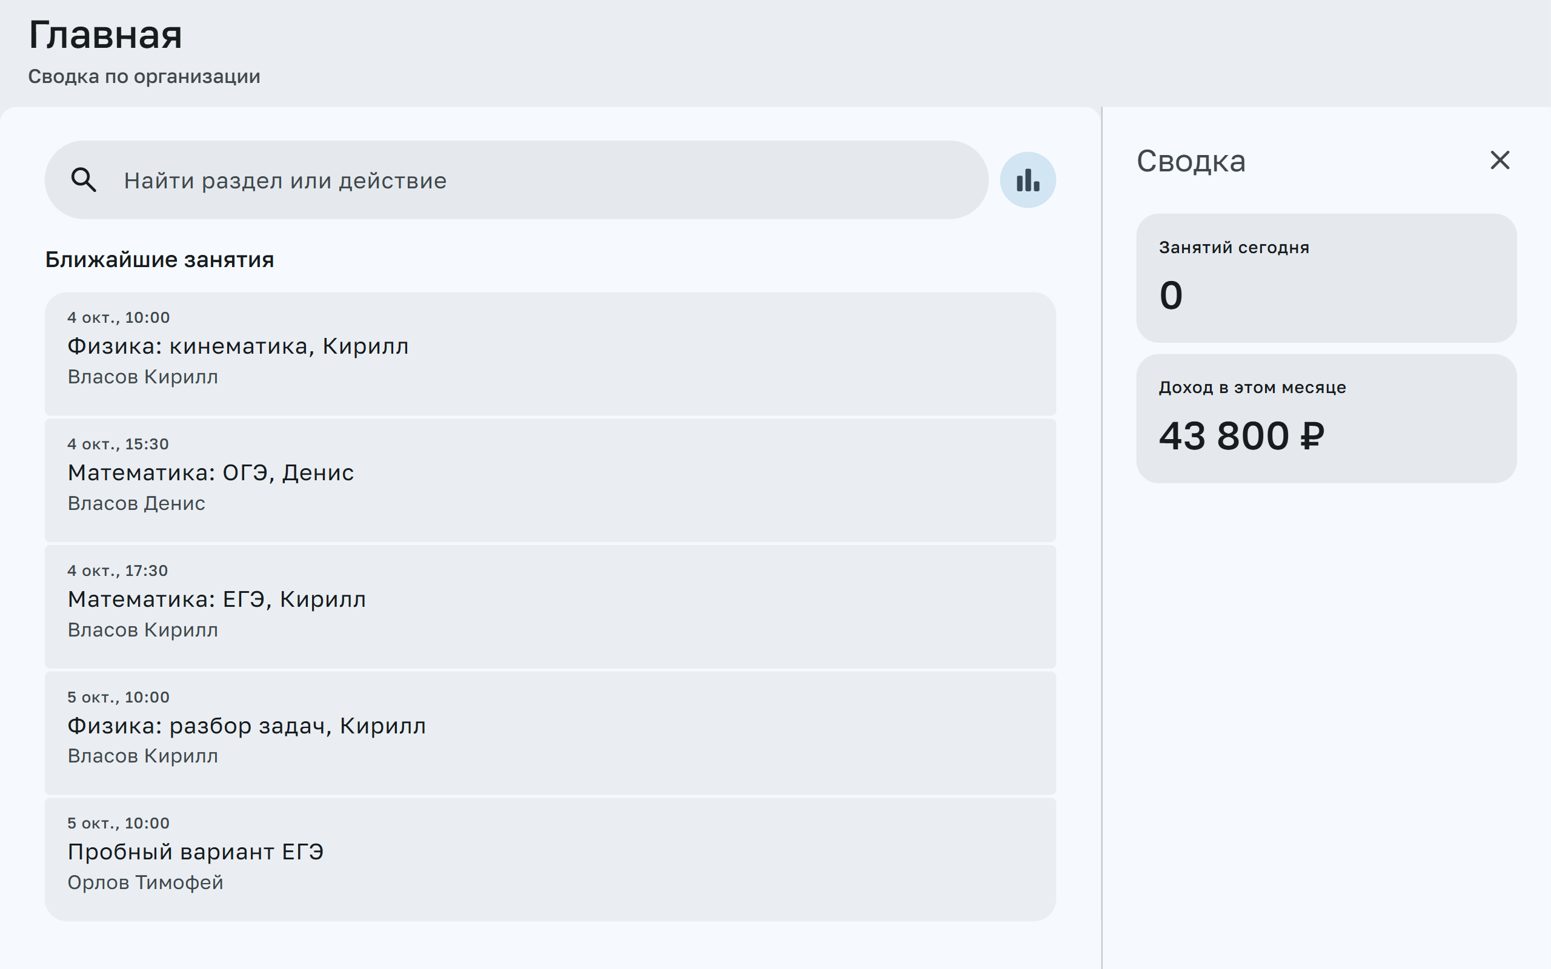Click the '43 800 ₽' income value
This screenshot has width=1551, height=969.
(x=1241, y=437)
